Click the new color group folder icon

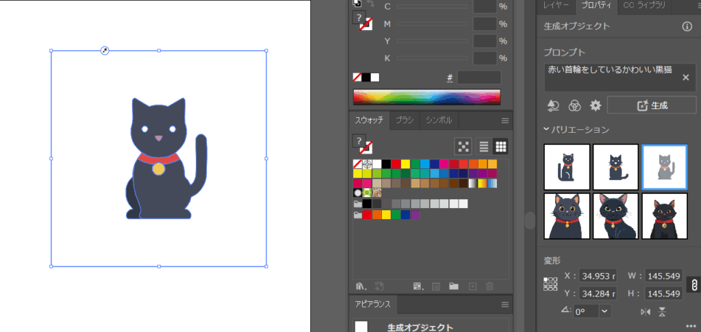(x=453, y=286)
